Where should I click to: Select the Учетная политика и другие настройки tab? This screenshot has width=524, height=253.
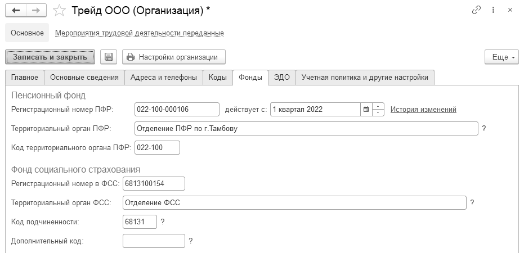tap(365, 78)
